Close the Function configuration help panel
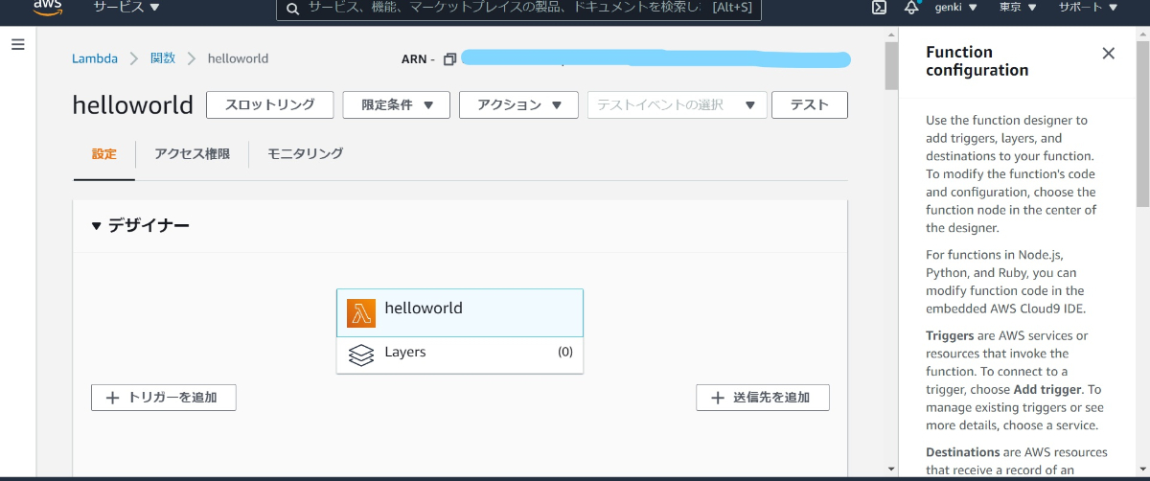The height and width of the screenshot is (481, 1150). click(x=1109, y=54)
